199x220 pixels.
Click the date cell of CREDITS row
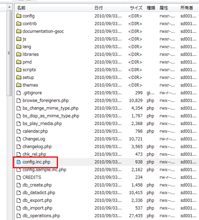pos(108,177)
